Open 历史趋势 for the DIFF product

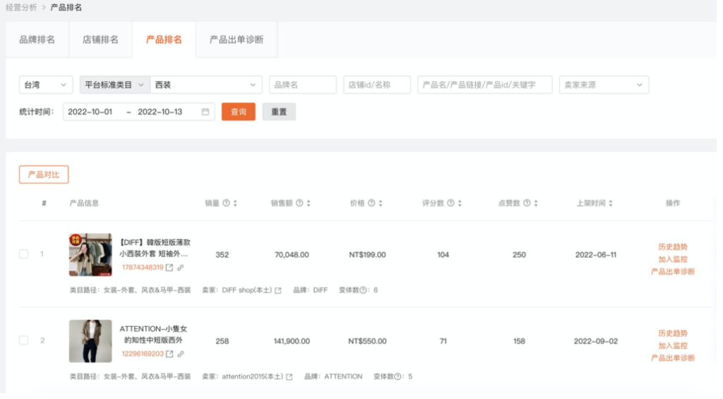pos(673,247)
